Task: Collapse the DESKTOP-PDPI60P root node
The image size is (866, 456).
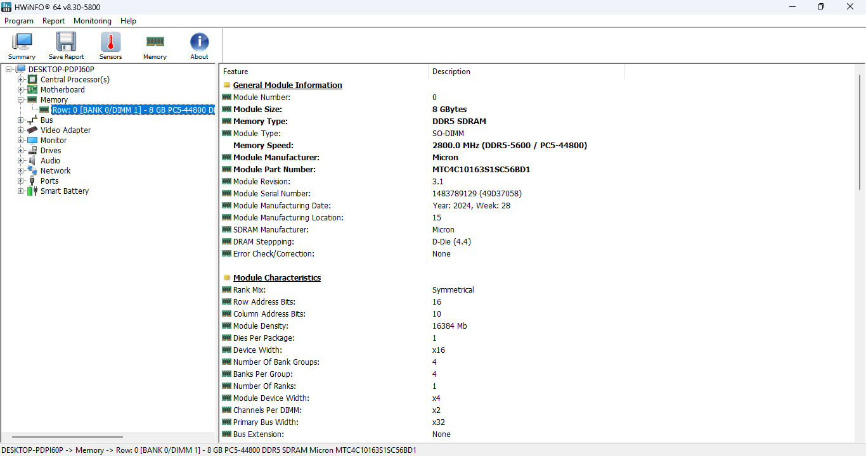Action: (9, 69)
